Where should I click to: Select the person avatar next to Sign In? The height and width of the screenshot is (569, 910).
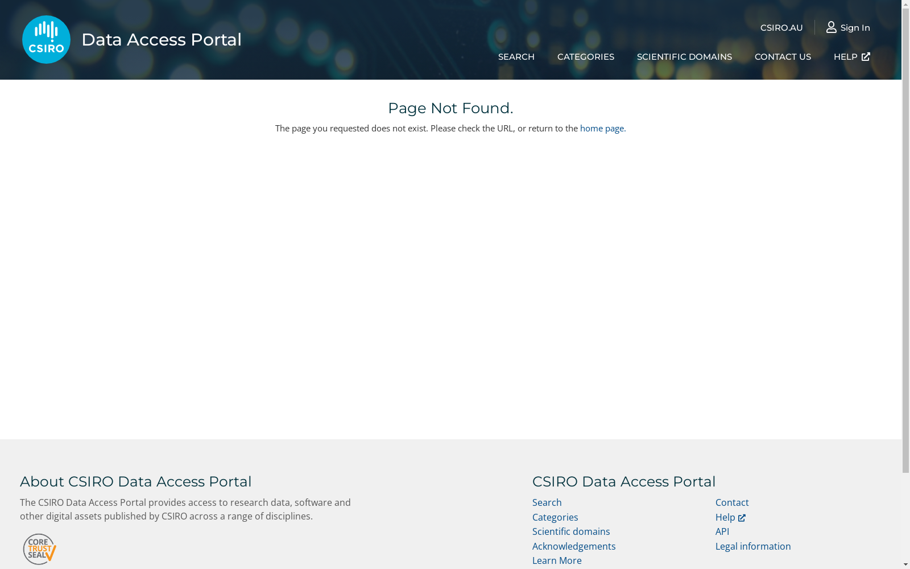831,27
